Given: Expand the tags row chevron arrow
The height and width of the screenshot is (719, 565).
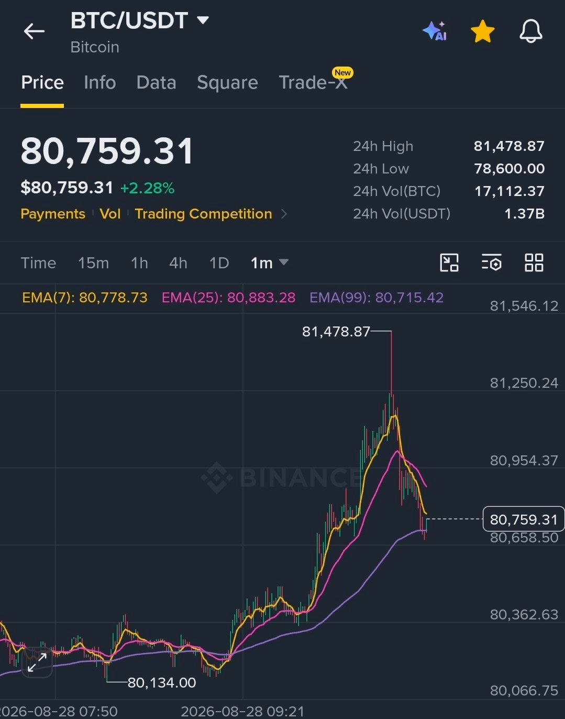Looking at the screenshot, I should [x=284, y=214].
